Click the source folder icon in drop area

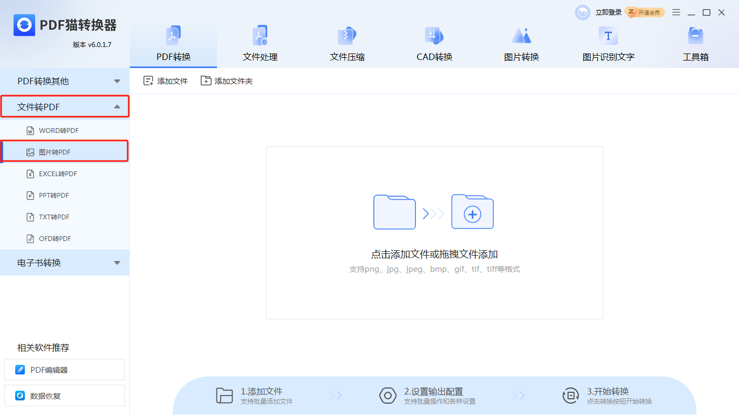(394, 212)
